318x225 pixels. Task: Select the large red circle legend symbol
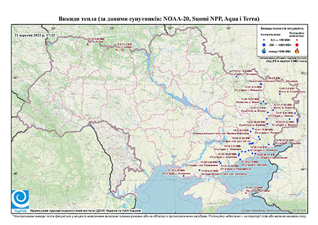pyautogui.click(x=297, y=45)
